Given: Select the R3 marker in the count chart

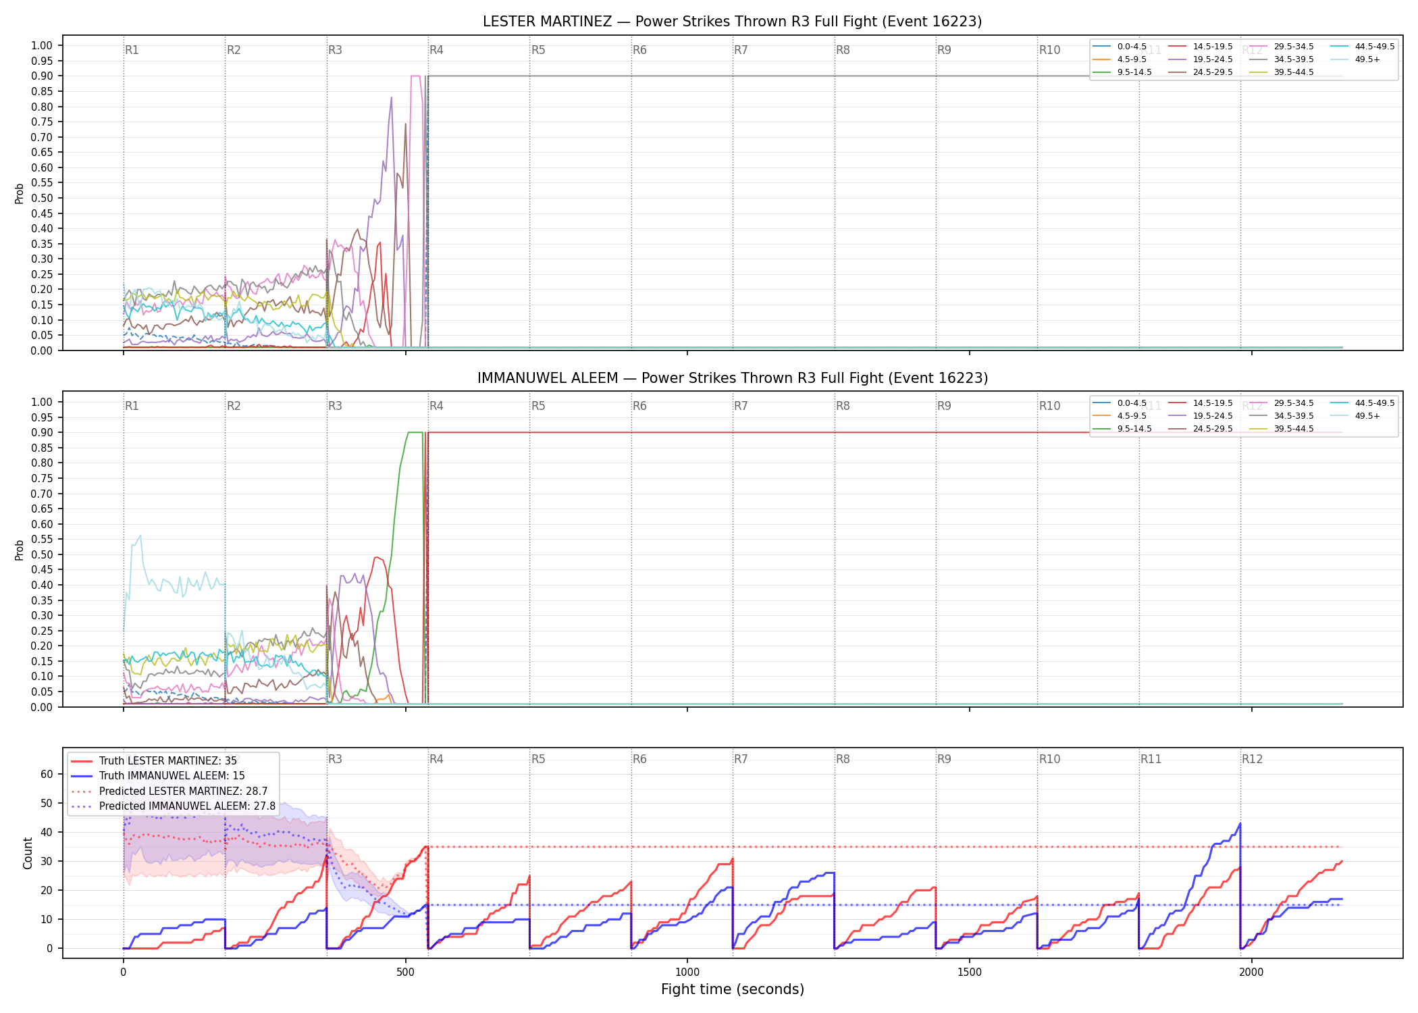Looking at the screenshot, I should tap(335, 759).
